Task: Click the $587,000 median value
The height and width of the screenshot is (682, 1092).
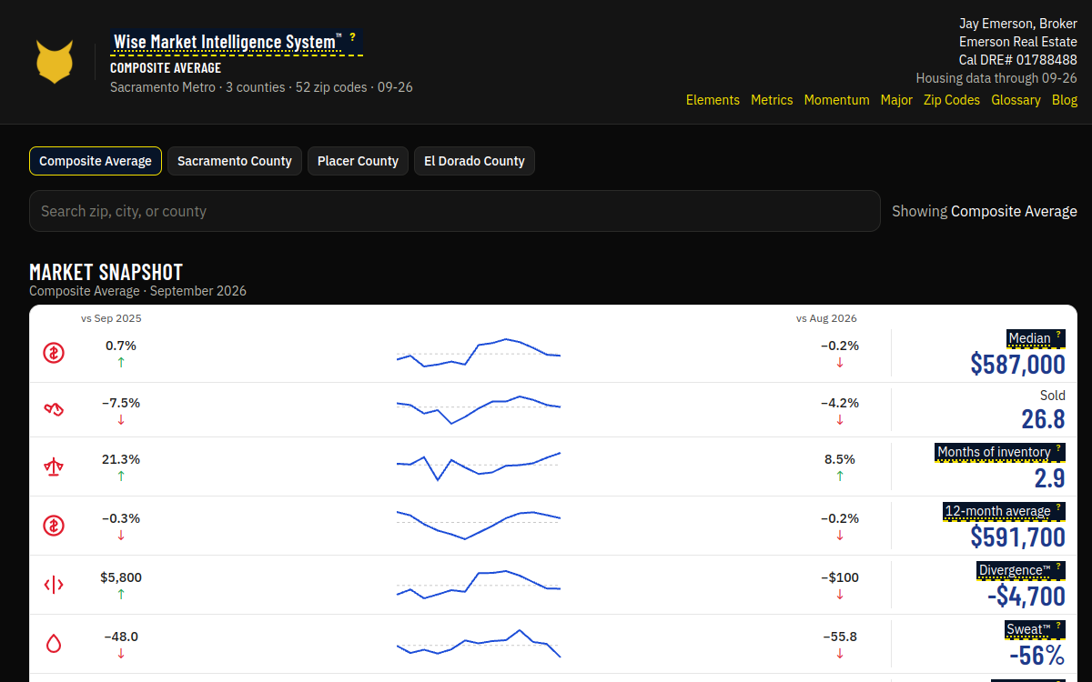Action: click(1017, 365)
